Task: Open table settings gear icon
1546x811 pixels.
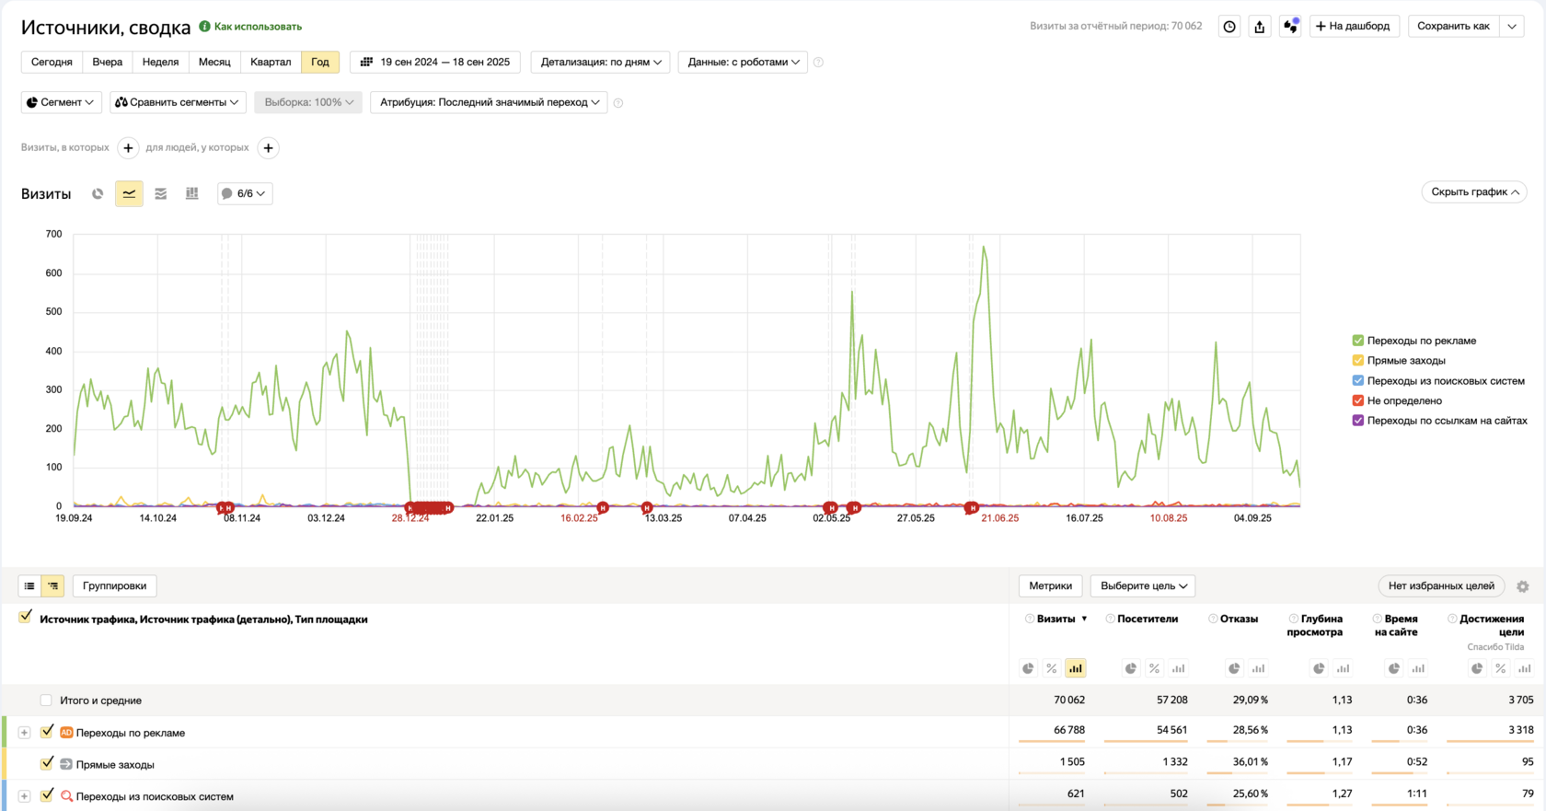Action: click(x=1523, y=586)
